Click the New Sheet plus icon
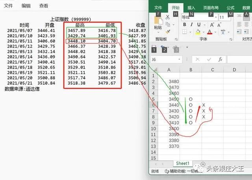This screenshot has width=252, height=180. click(x=203, y=164)
